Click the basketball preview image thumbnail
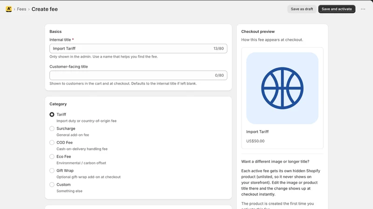The image size is (373, 209). (282, 88)
